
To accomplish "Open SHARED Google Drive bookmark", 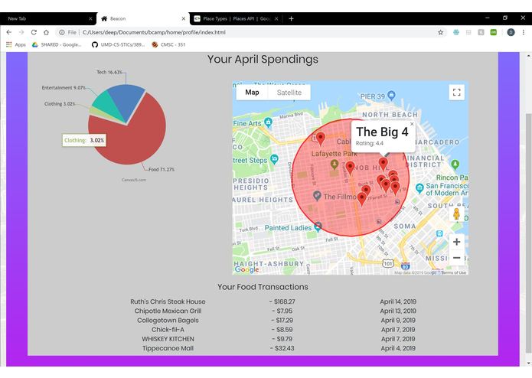I will 57,44.
